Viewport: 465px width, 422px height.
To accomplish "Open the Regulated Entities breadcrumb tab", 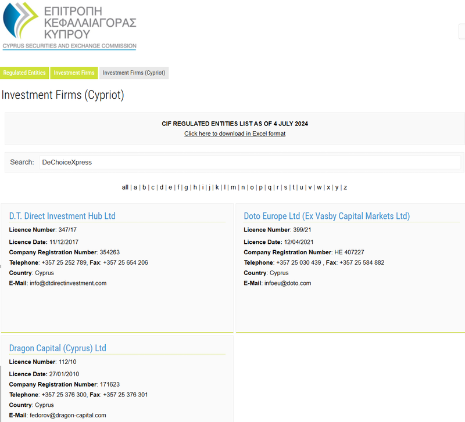I will [x=24, y=73].
